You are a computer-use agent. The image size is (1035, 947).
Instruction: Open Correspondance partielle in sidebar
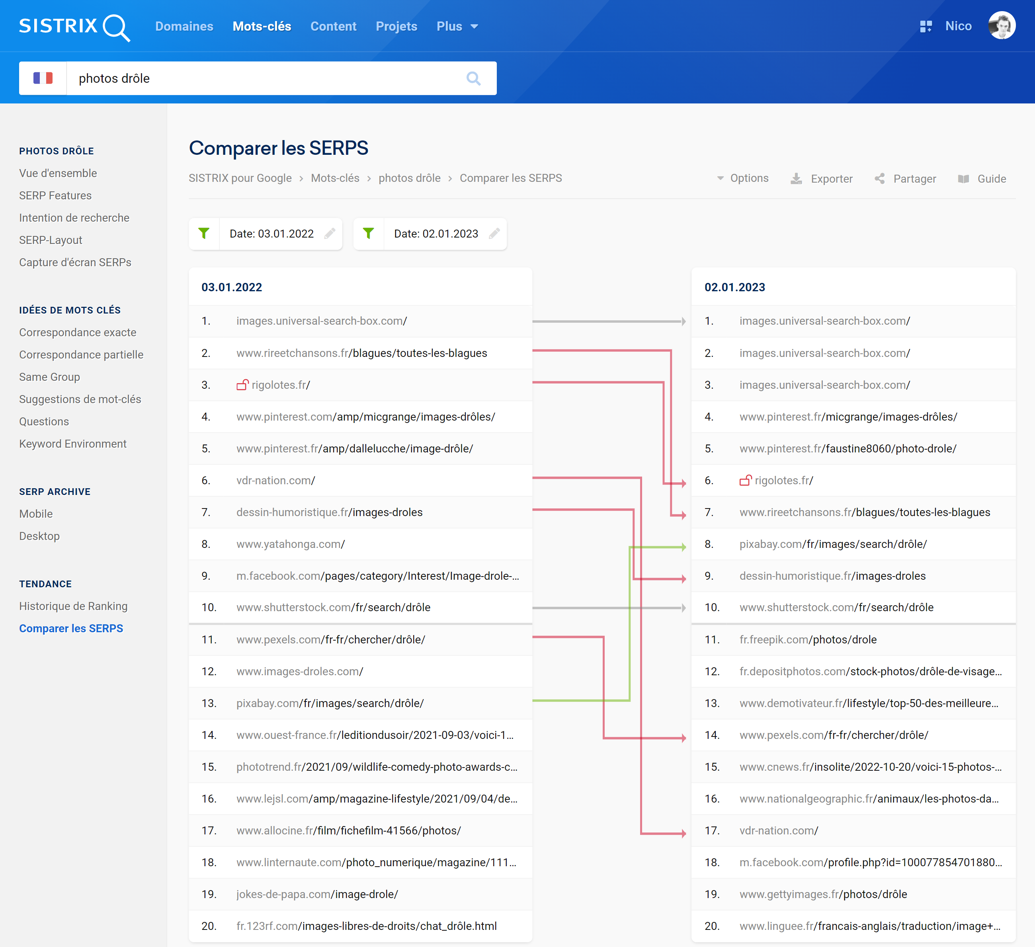tap(82, 355)
